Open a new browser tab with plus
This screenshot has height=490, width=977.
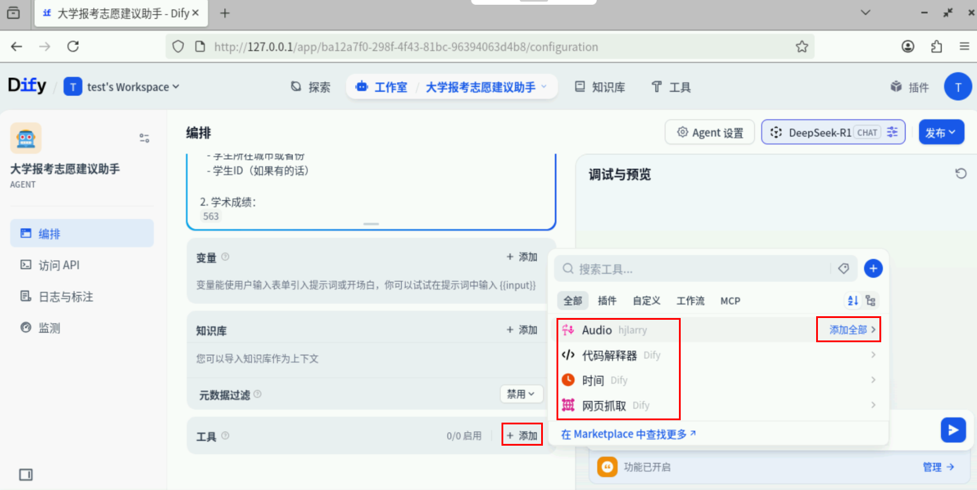click(x=225, y=13)
